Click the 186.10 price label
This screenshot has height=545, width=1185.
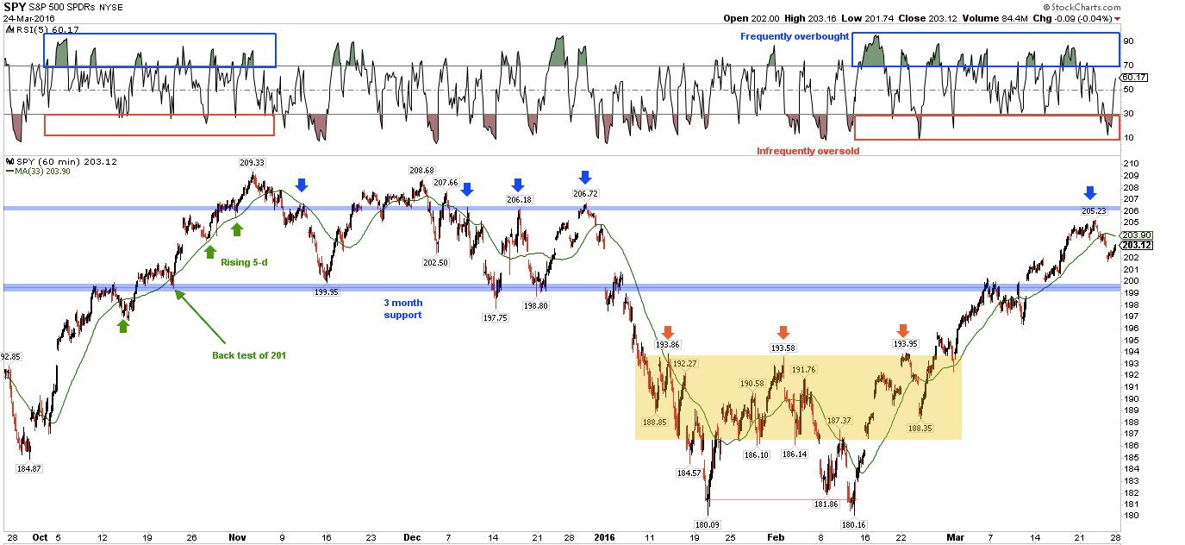pyautogui.click(x=756, y=454)
